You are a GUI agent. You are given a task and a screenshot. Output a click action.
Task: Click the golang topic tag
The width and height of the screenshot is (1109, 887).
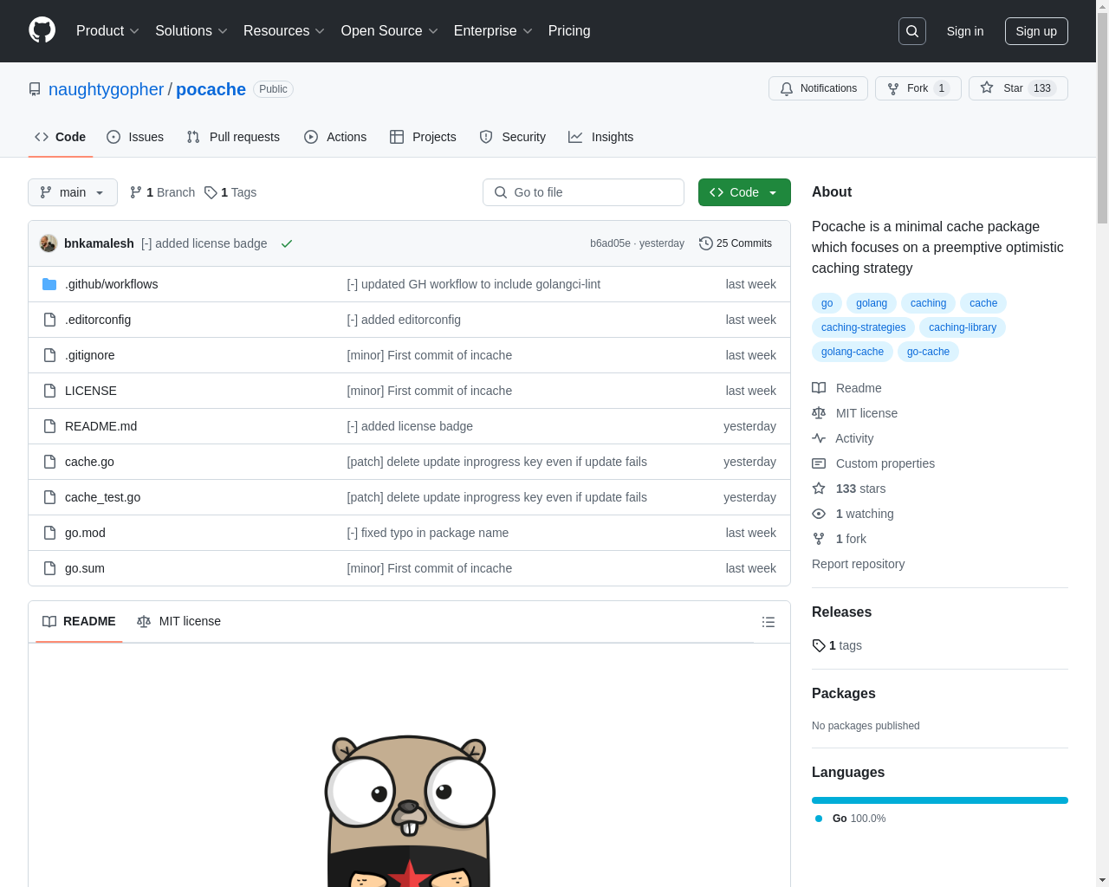click(x=872, y=303)
